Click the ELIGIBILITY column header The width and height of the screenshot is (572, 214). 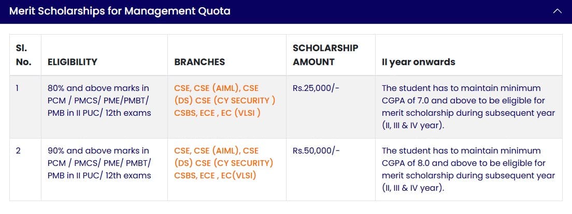pyautogui.click(x=73, y=62)
